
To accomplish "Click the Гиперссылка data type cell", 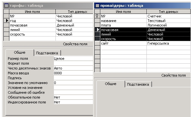I will click(x=169, y=43).
